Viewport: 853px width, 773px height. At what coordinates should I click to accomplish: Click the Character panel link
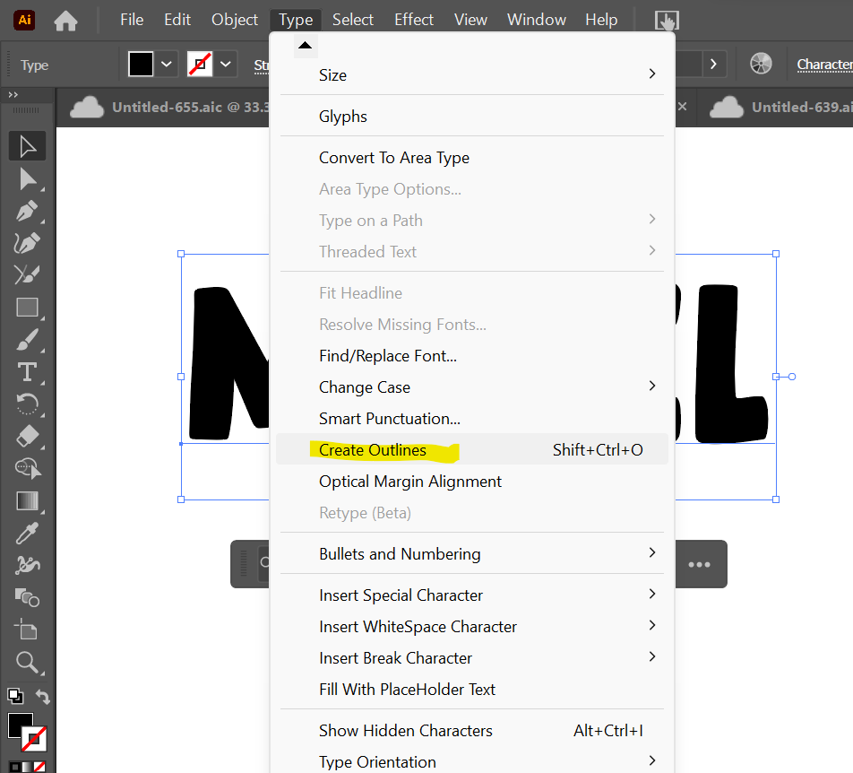coord(823,65)
